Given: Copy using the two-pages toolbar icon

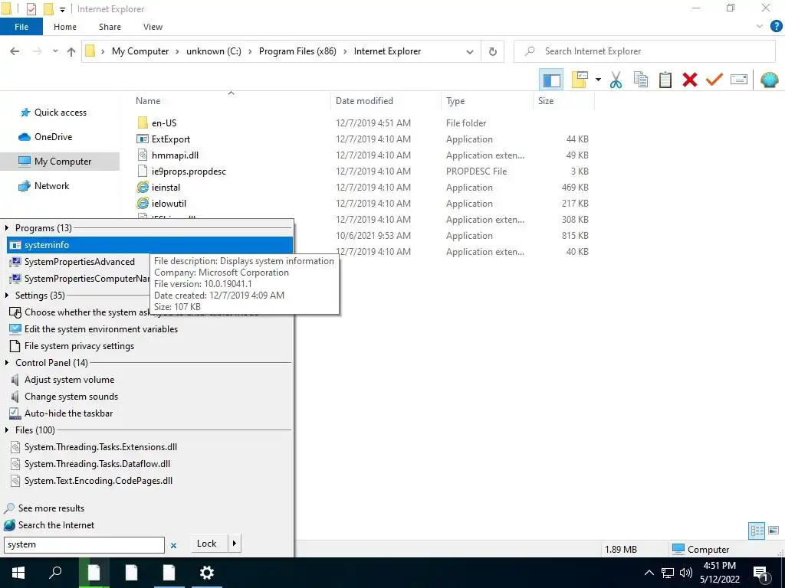Looking at the screenshot, I should pos(640,80).
